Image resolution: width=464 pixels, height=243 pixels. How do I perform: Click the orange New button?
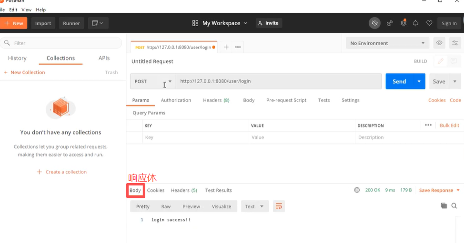tap(13, 23)
